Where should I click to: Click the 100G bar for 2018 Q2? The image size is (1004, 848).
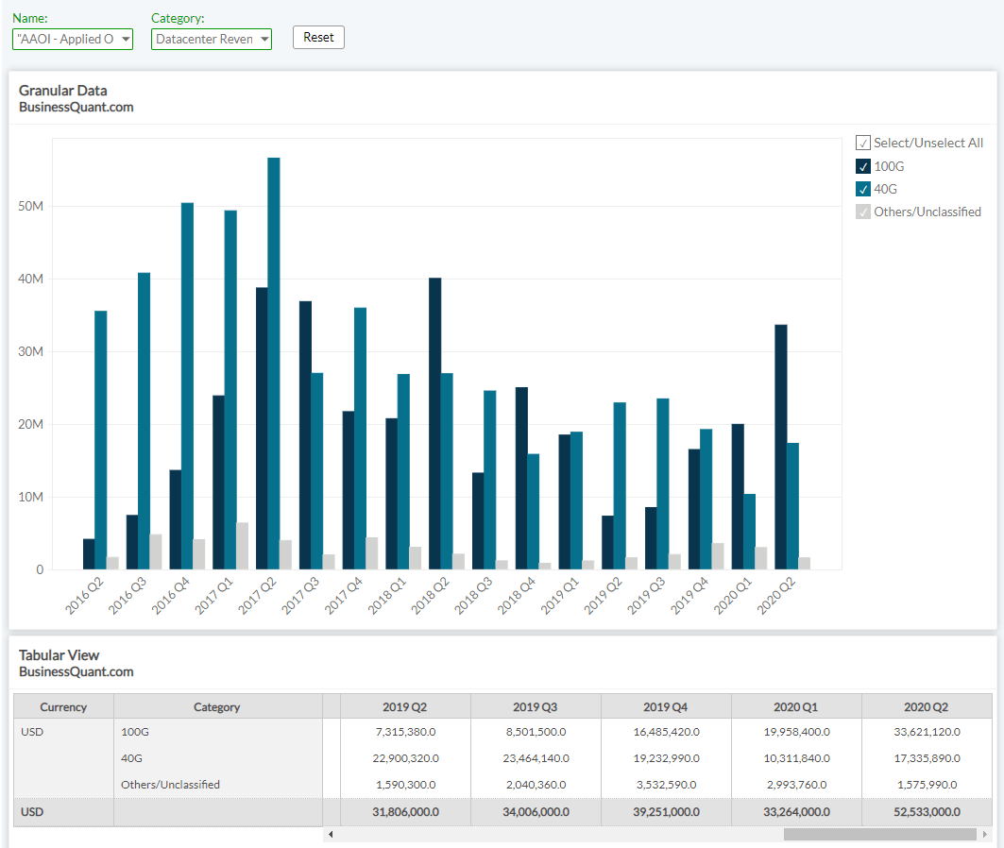[x=434, y=423]
